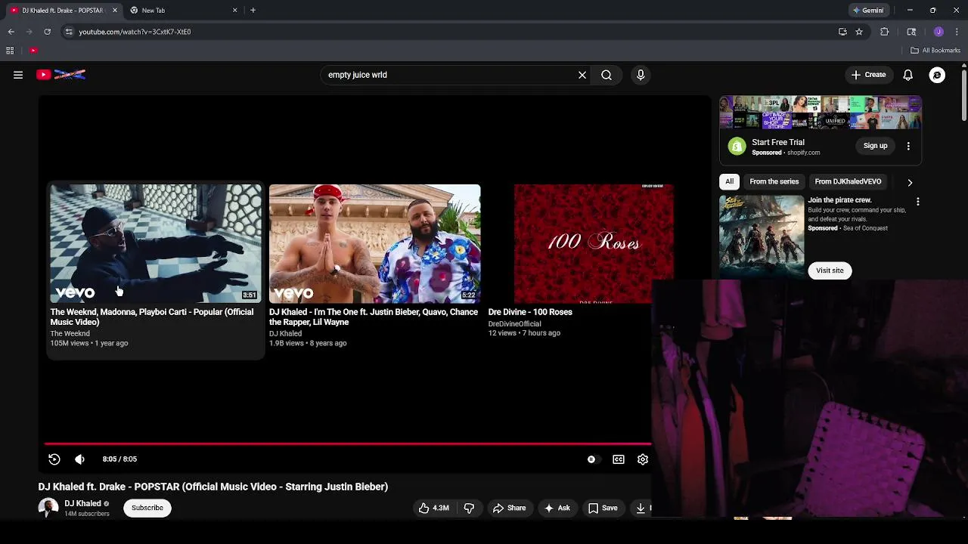968x544 pixels.
Task: Dislike the video
Action: pos(469,508)
